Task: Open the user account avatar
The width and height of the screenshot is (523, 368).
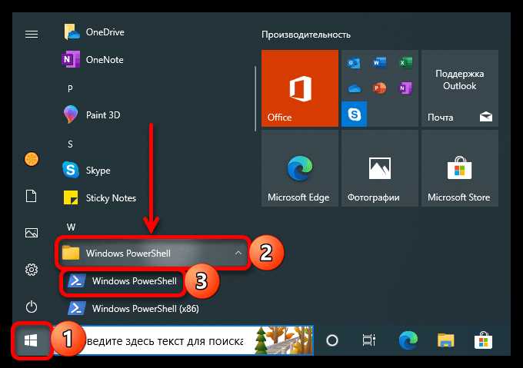Action: pyautogui.click(x=32, y=159)
